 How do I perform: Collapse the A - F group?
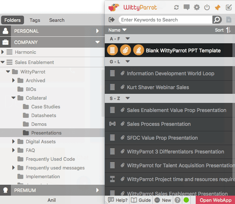128,39
